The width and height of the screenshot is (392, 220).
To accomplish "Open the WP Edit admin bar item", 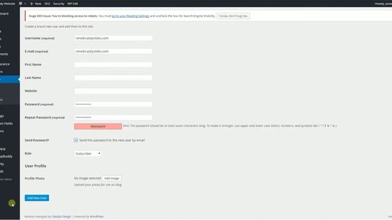I will click(x=72, y=4).
